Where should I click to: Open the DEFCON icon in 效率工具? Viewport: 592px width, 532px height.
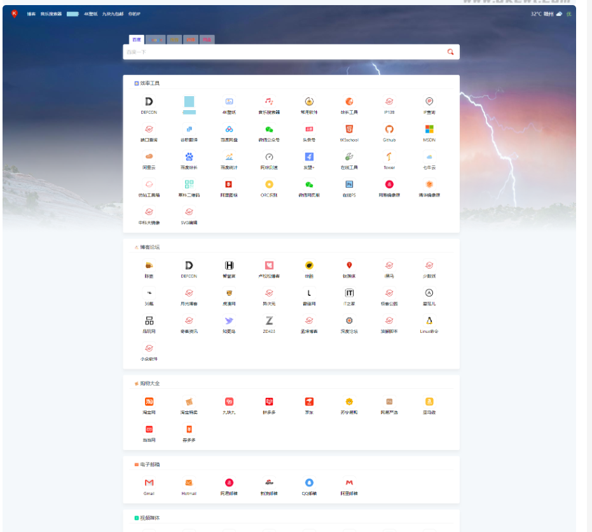coord(149,102)
